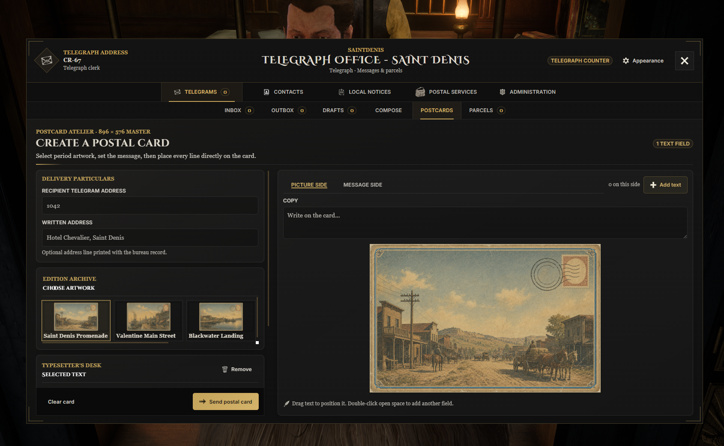The image size is (724, 446).
Task: Select the Postcards sub-tab
Action: 437,110
